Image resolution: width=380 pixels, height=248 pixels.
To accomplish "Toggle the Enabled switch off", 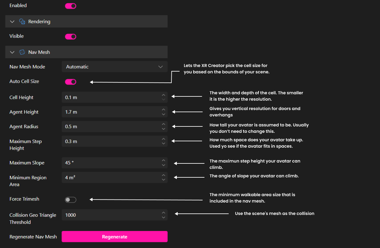I will 71,6.
